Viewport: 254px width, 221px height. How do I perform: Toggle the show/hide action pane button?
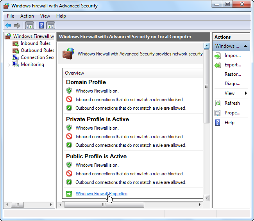(x=51, y=25)
